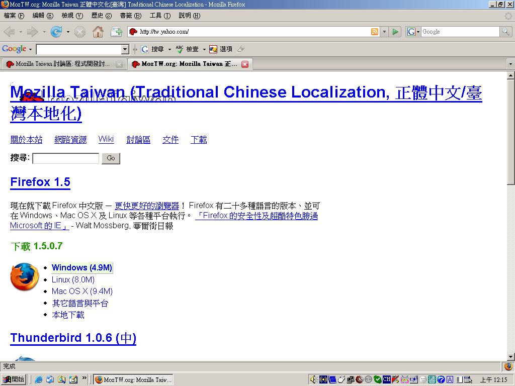Image resolution: width=515 pixels, height=386 pixels.
Task: Open dropdown arrow next to 搜尋
Action: point(169,50)
